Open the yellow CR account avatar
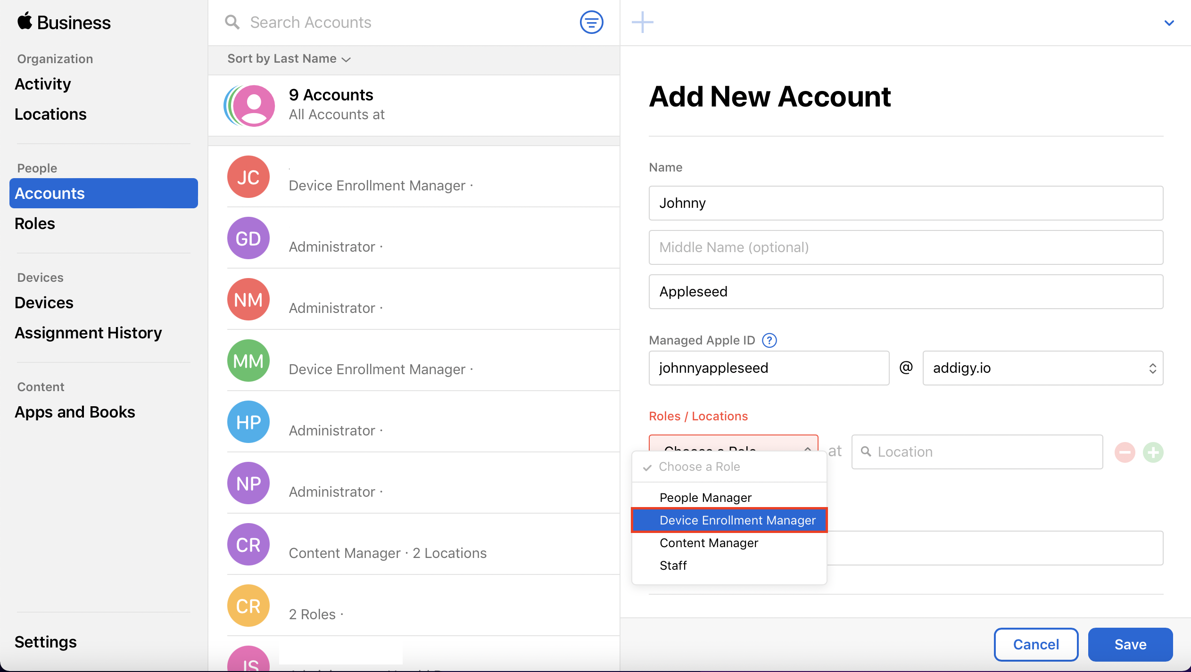The width and height of the screenshot is (1191, 672). [x=248, y=606]
